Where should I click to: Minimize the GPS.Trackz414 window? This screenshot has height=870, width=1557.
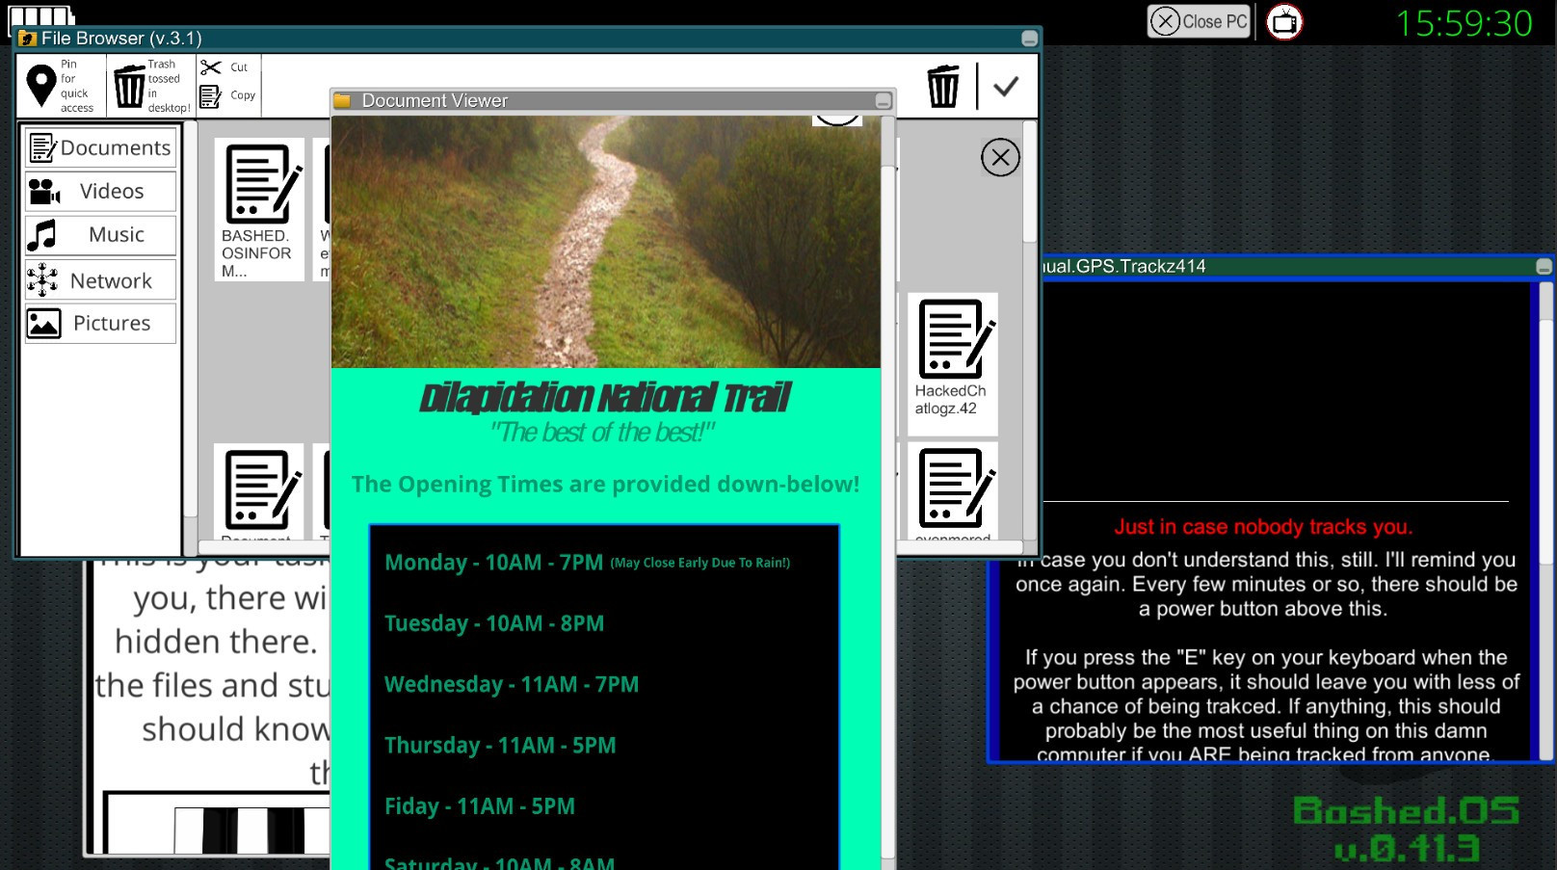tap(1544, 267)
